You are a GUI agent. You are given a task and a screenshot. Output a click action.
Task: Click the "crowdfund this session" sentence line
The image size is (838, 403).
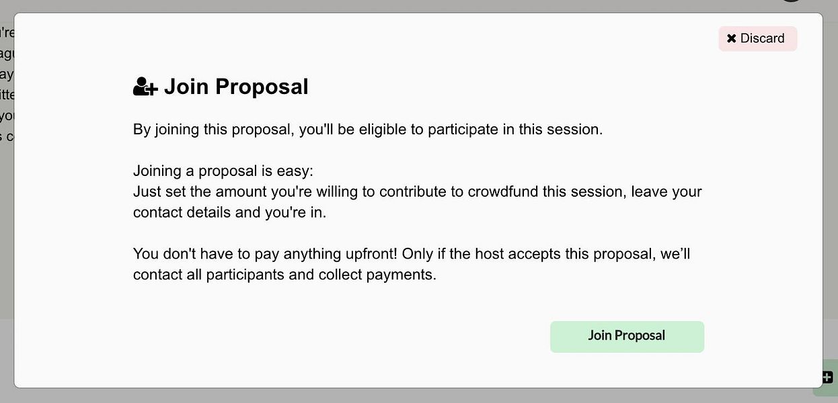(417, 191)
